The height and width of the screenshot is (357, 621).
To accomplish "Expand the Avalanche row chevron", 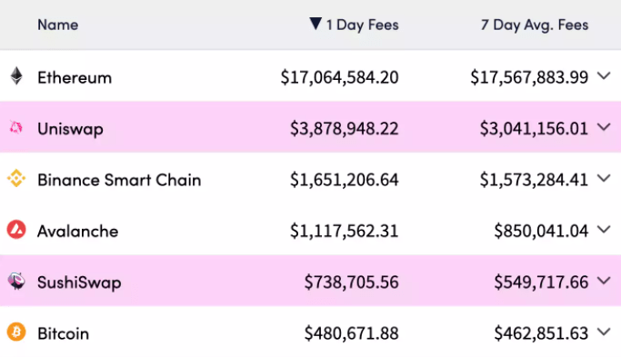I will (x=604, y=229).
